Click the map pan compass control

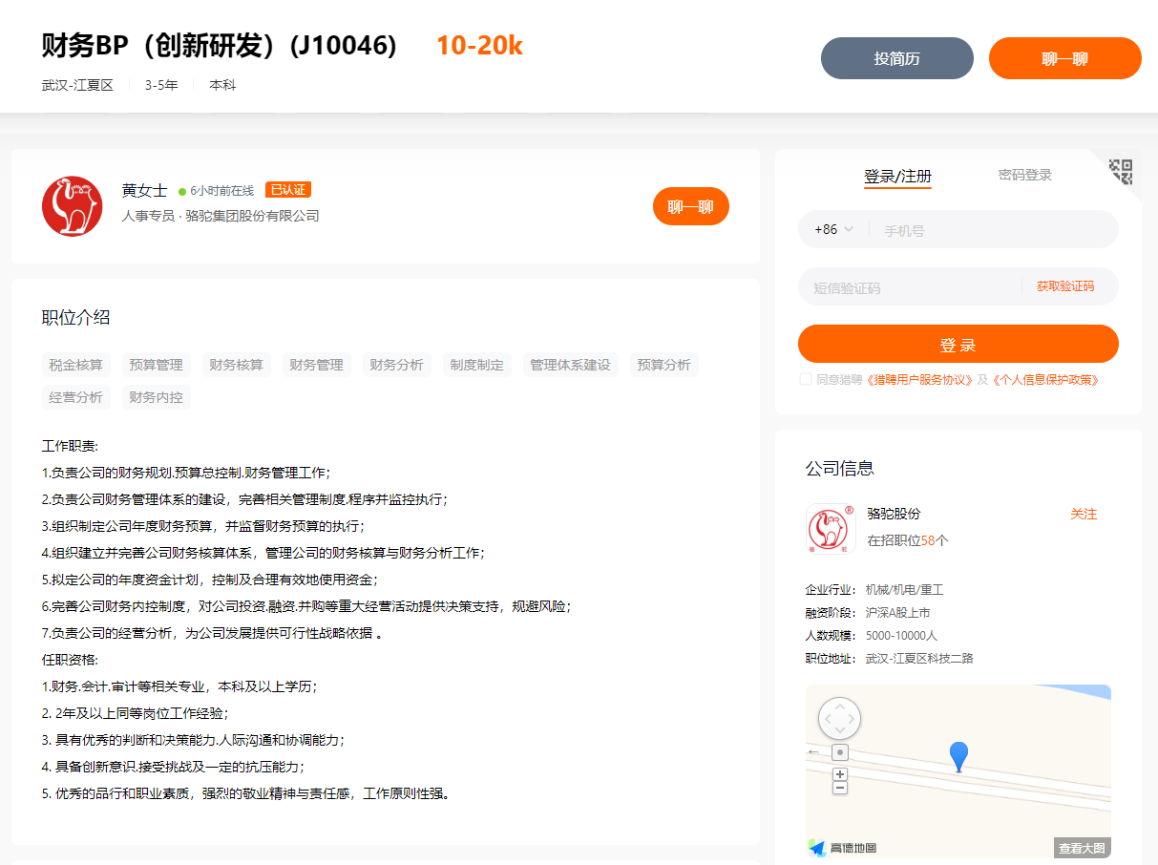point(839,717)
